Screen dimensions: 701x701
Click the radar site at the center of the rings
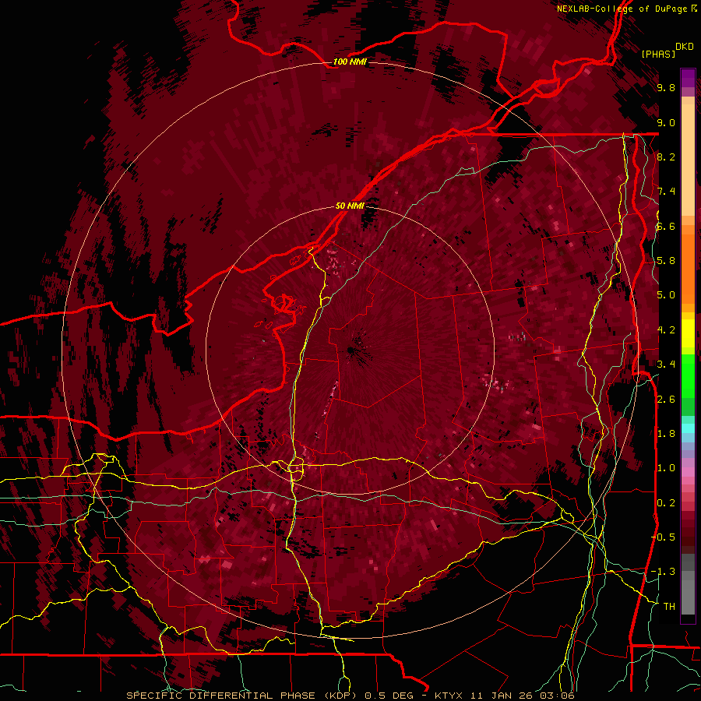(x=350, y=350)
